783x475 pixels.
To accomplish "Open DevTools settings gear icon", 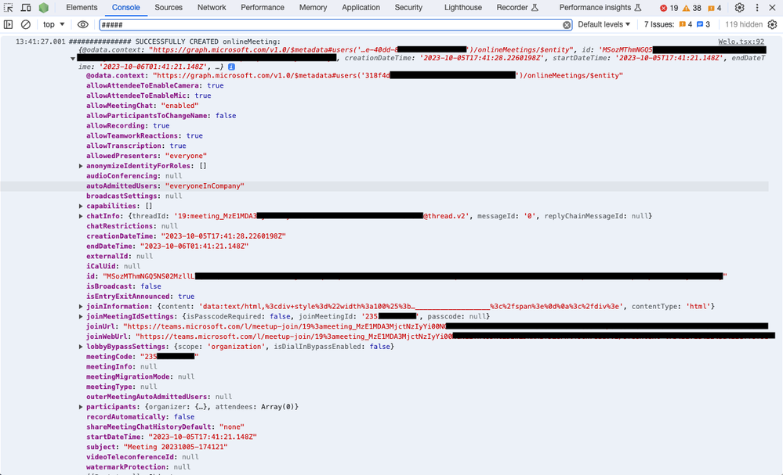I will [740, 8].
